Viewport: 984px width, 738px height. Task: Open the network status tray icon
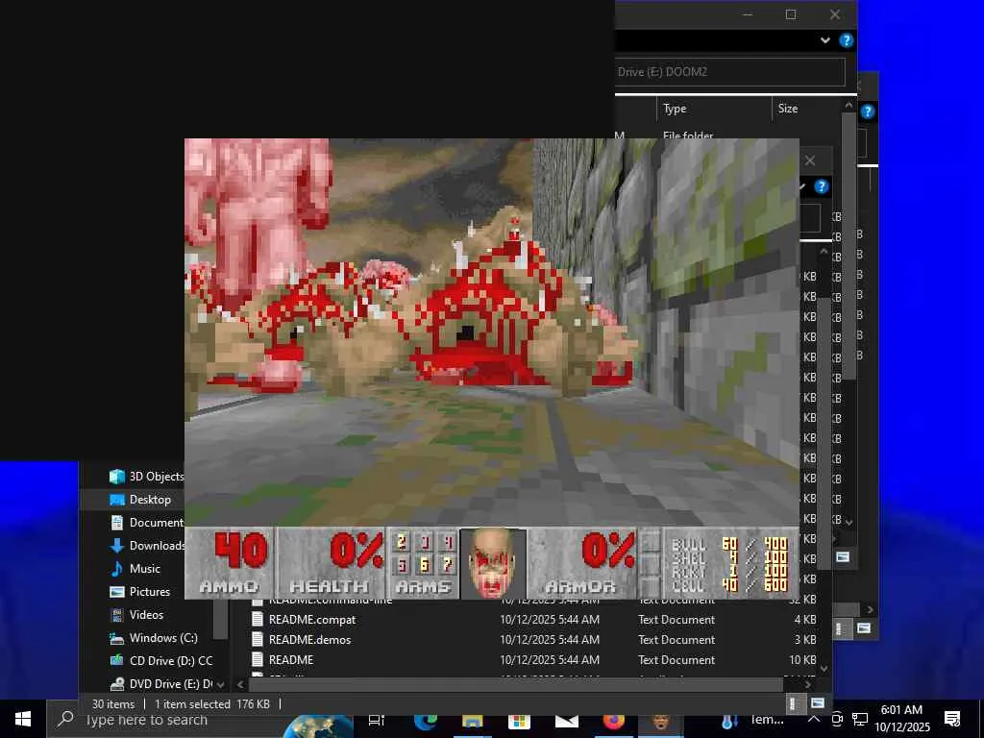click(x=859, y=720)
